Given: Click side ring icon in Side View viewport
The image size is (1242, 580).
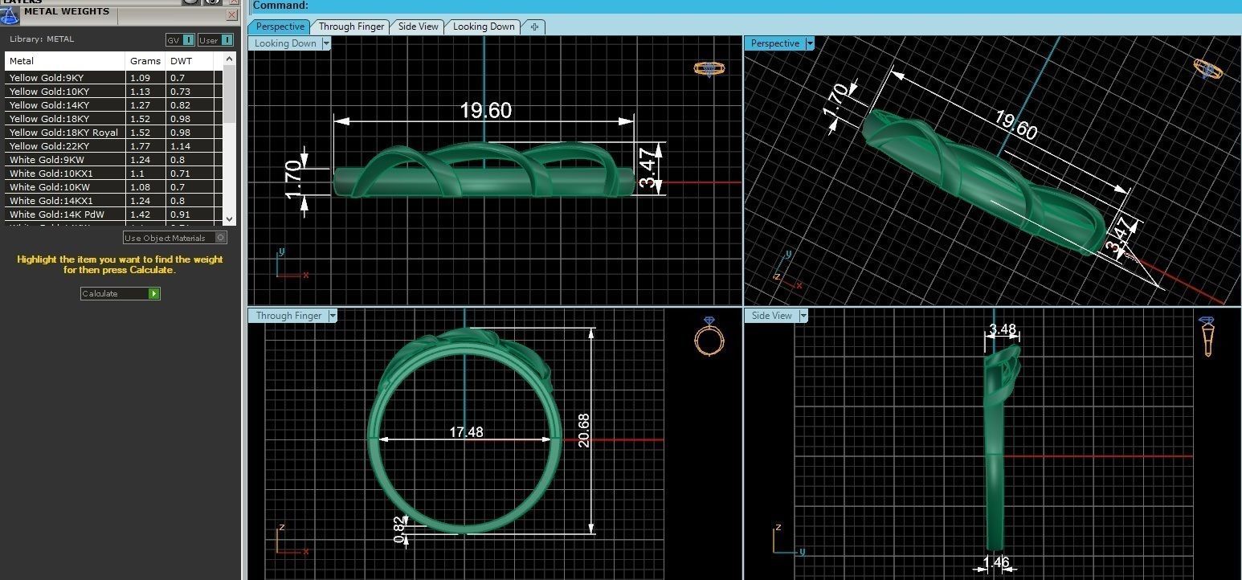Looking at the screenshot, I should pyautogui.click(x=1207, y=337).
